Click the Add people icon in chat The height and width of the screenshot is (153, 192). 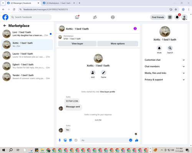[93, 73]
